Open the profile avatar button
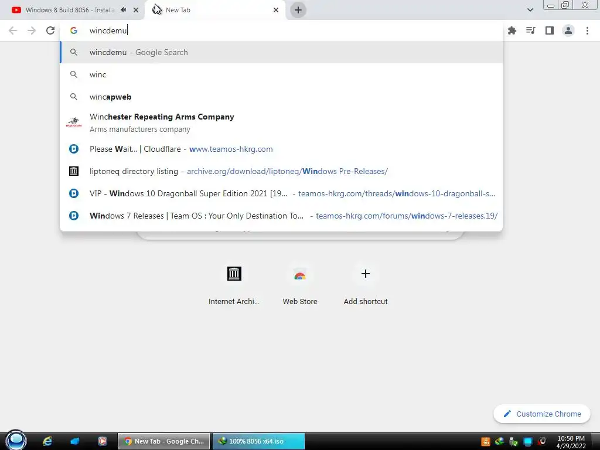Viewport: 600px width, 450px height. click(568, 30)
